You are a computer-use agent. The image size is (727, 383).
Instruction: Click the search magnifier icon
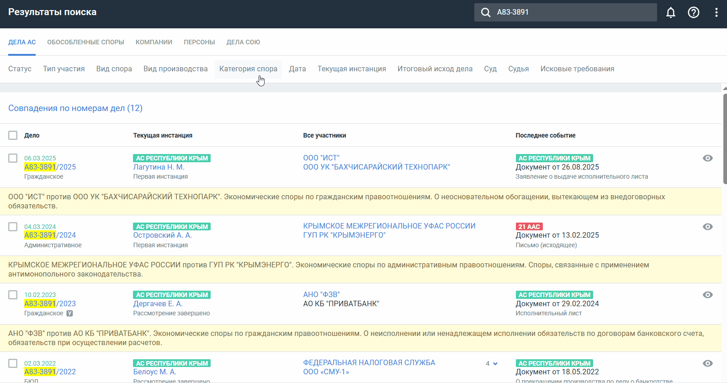(485, 12)
